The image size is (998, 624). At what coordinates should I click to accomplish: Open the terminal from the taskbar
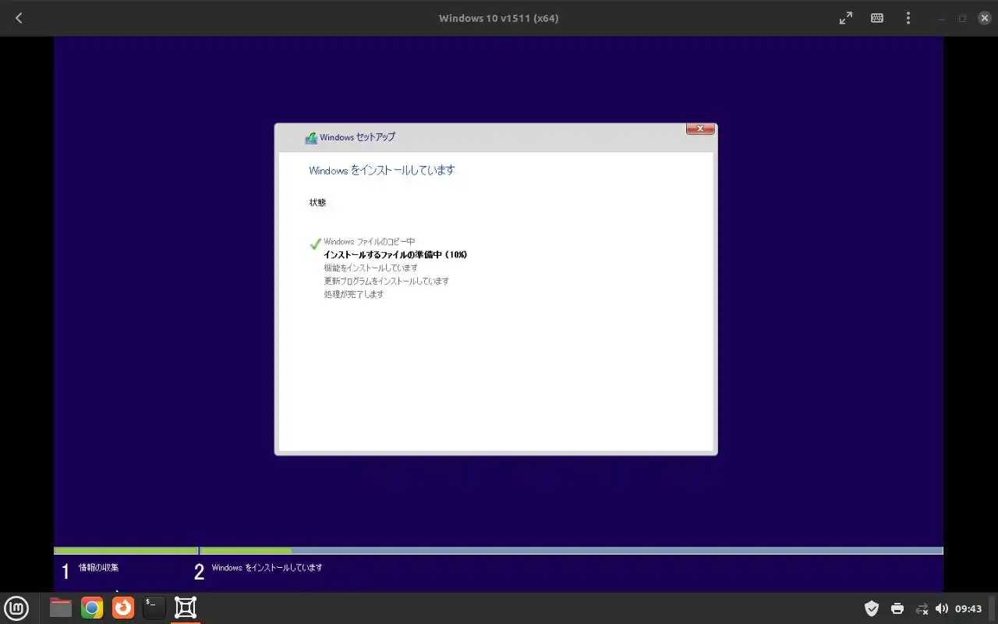click(x=154, y=608)
